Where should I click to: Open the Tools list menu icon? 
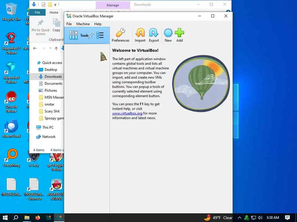coord(100,35)
